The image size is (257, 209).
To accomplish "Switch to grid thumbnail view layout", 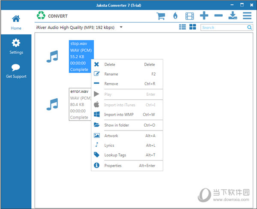I will click(x=193, y=27).
